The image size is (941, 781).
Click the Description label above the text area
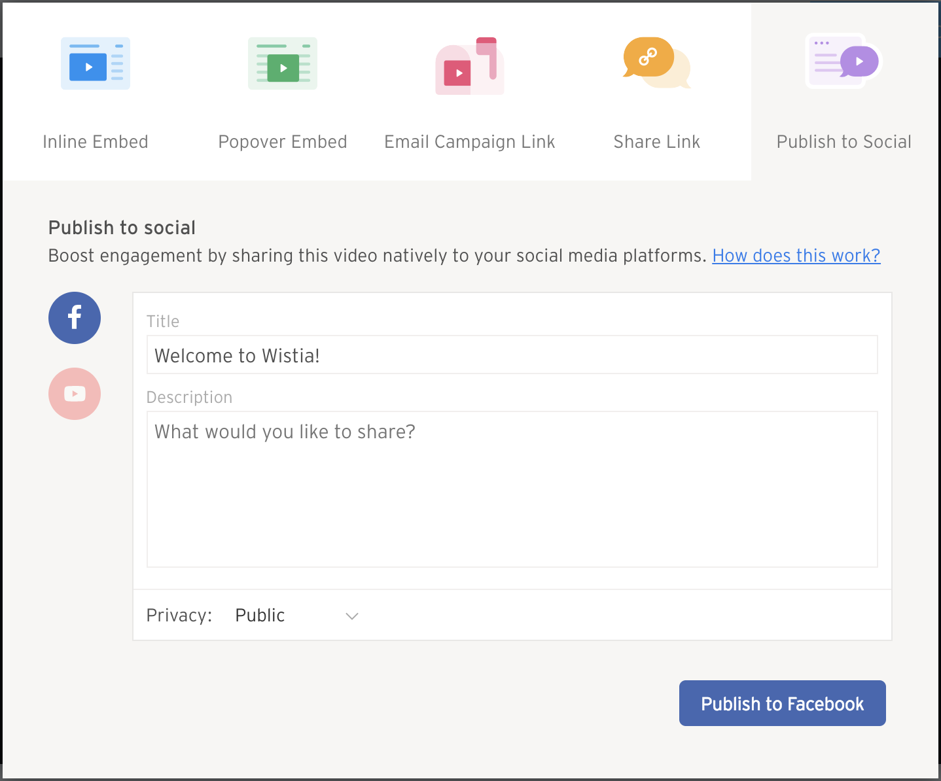pos(190,398)
